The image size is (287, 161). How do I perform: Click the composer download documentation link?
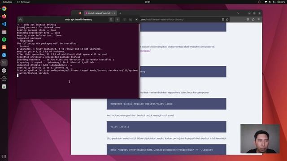145,51
